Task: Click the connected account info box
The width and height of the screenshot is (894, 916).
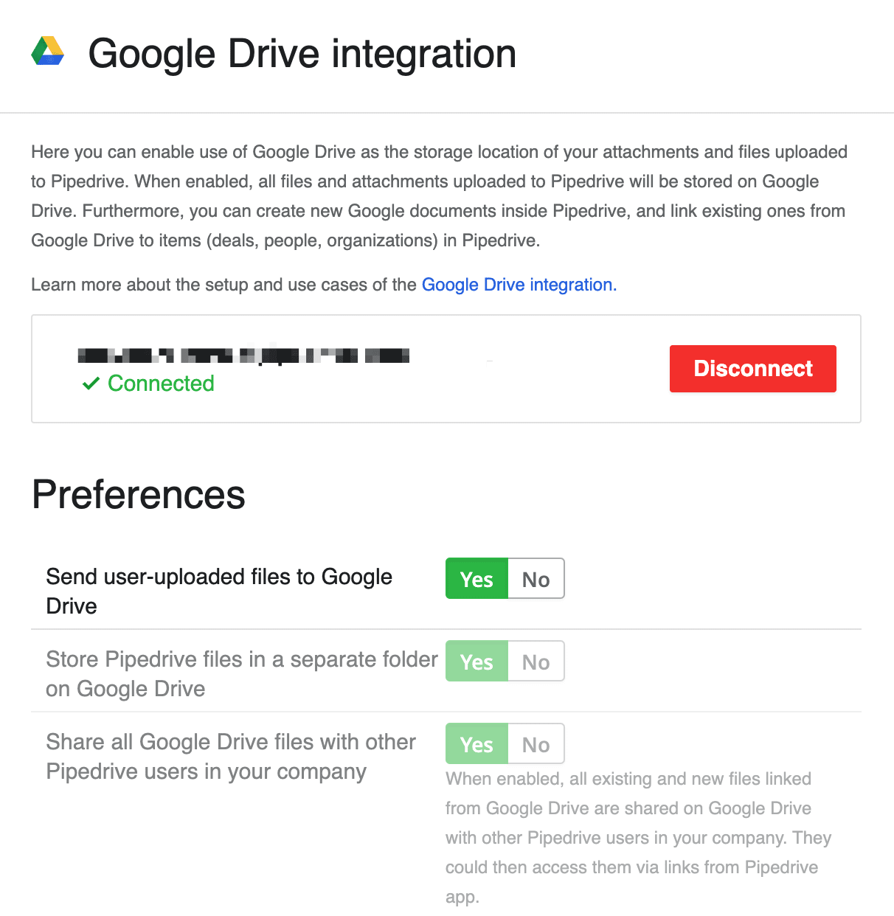Action: [446, 369]
